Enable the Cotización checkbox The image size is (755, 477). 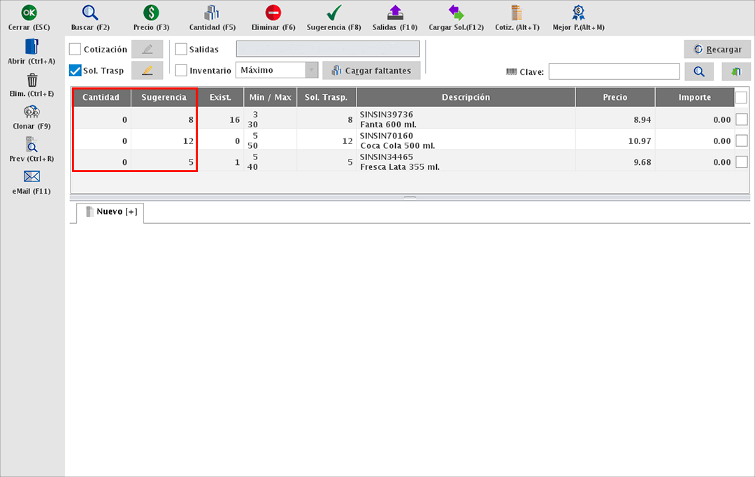(75, 50)
